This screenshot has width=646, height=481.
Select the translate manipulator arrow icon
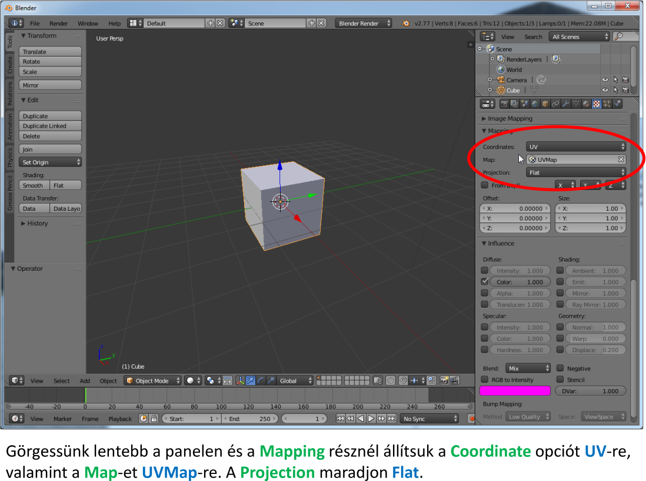251,380
